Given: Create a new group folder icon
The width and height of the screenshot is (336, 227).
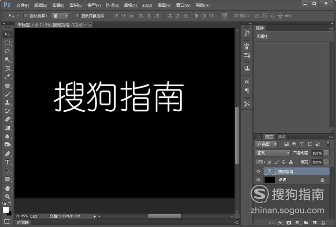Looking at the screenshot, I should [x=306, y=223].
